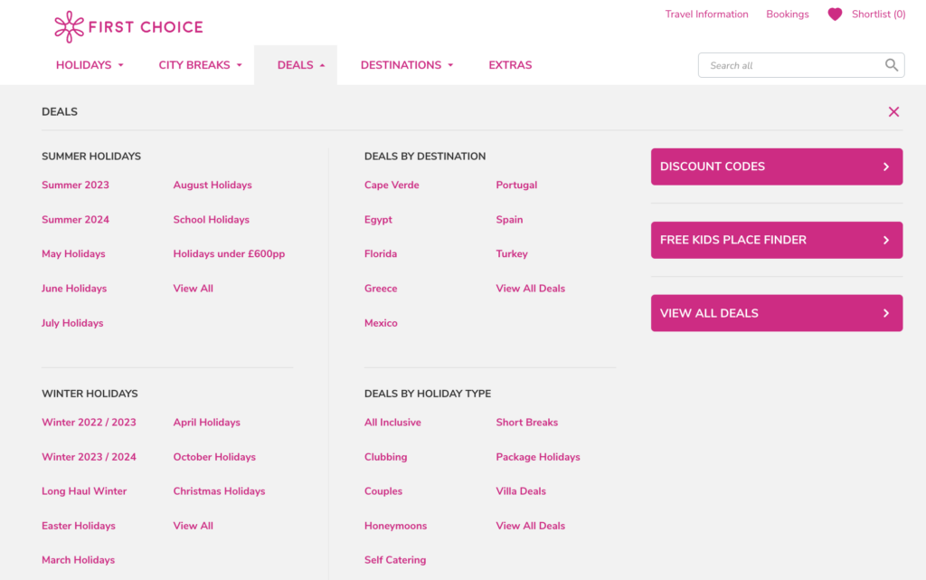Open October Holidays link
Image resolution: width=926 pixels, height=580 pixels.
[214, 457]
